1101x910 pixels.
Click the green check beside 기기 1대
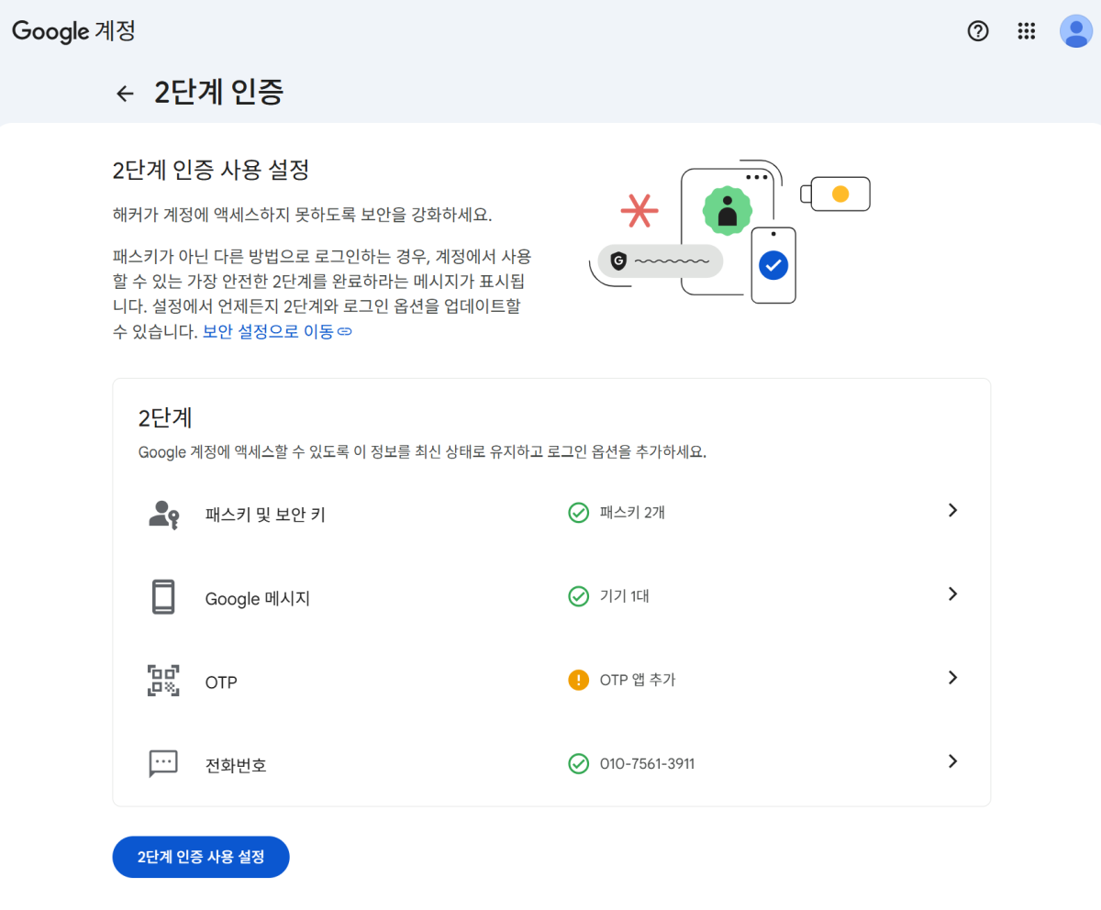click(x=578, y=596)
